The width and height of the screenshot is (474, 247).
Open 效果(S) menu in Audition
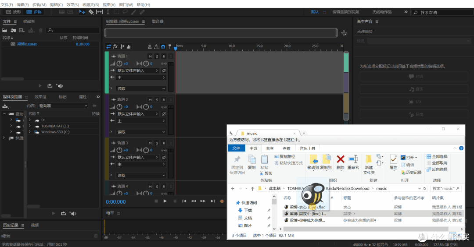(72, 5)
